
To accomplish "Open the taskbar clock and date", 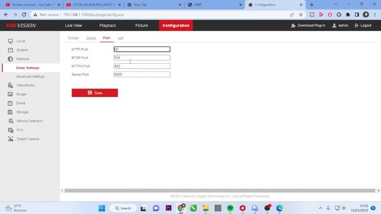I will click(359, 208).
